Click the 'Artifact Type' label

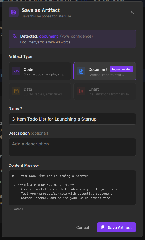click(20, 56)
